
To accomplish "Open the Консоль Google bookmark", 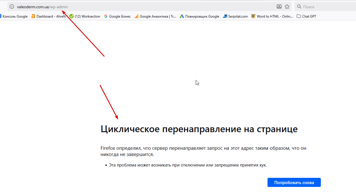I will (14, 16).
